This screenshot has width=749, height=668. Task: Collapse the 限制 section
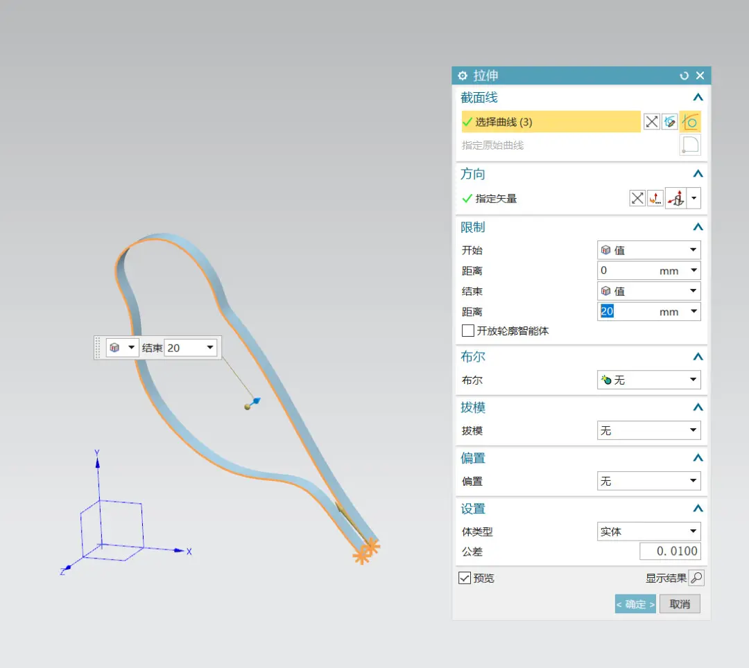(698, 227)
